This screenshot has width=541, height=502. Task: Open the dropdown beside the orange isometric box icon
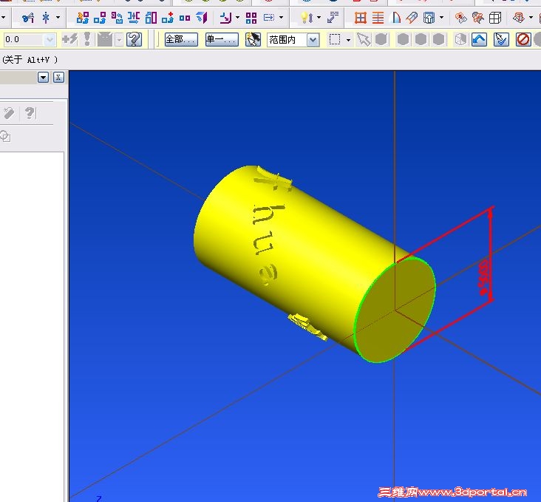[531, 17]
